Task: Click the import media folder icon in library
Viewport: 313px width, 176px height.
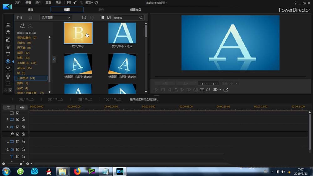Action: click(19, 18)
